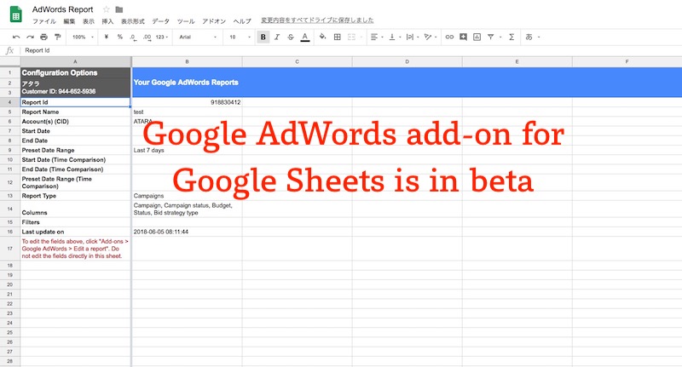The width and height of the screenshot is (682, 367).
Task: Click the filter funnel icon
Action: pos(491,37)
